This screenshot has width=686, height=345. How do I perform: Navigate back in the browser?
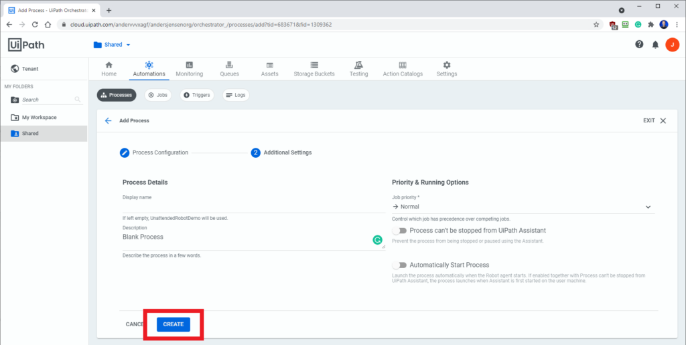click(x=9, y=25)
